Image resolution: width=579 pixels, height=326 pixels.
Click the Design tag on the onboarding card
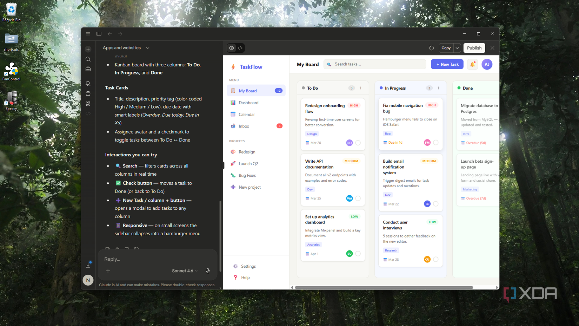tap(312, 134)
